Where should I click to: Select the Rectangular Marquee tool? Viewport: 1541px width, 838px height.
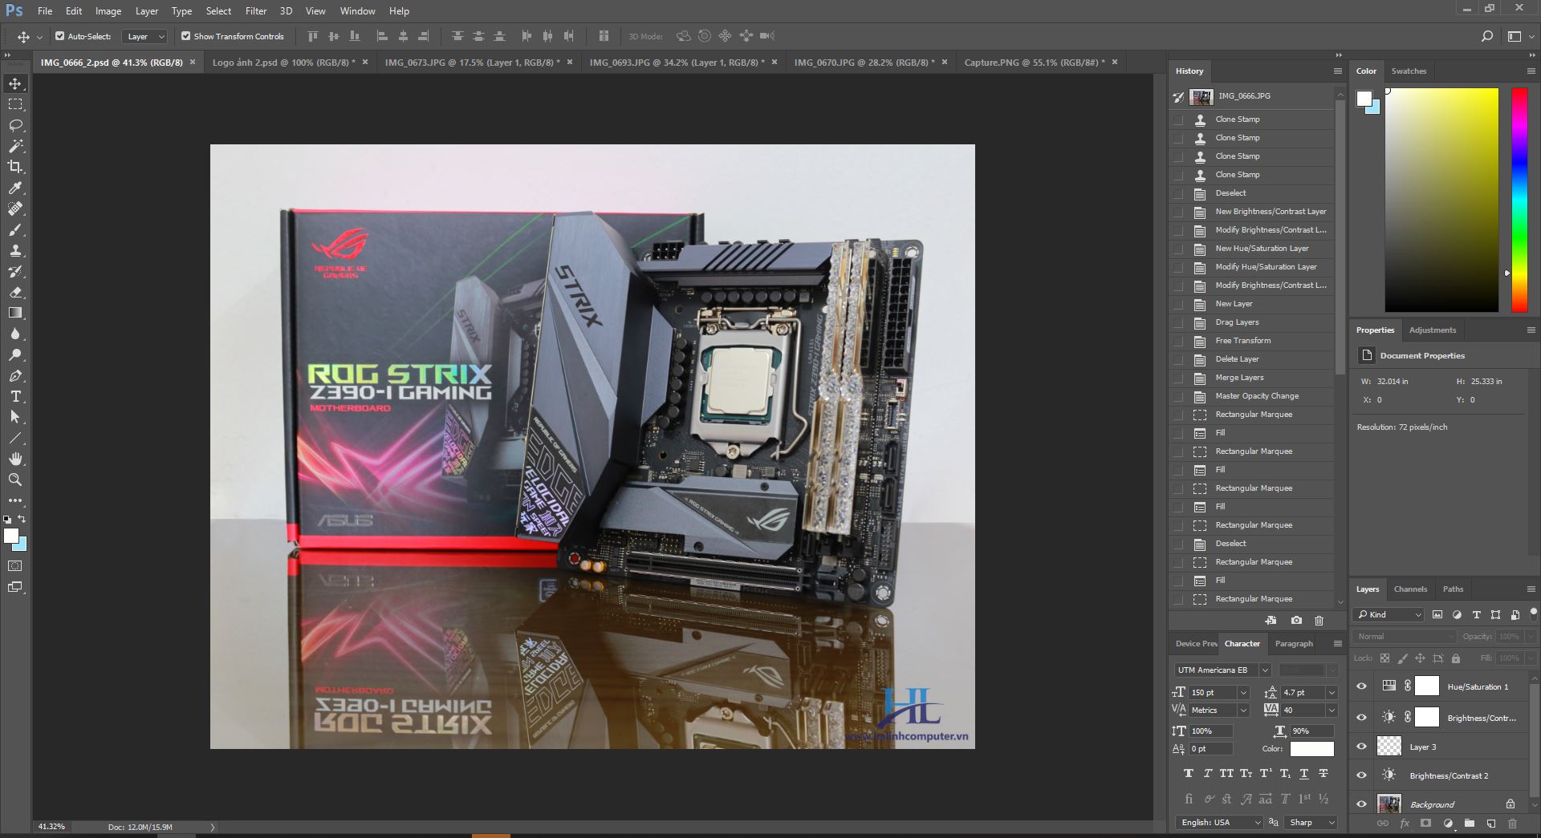point(15,105)
